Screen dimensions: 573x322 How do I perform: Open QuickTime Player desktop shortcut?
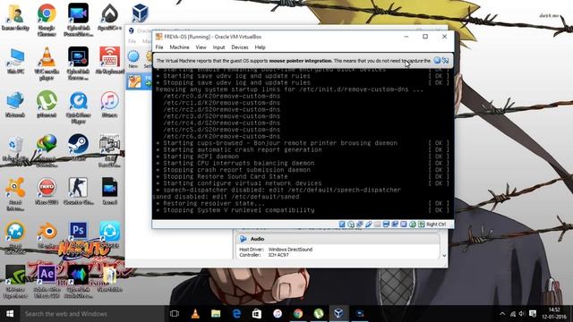[78, 107]
